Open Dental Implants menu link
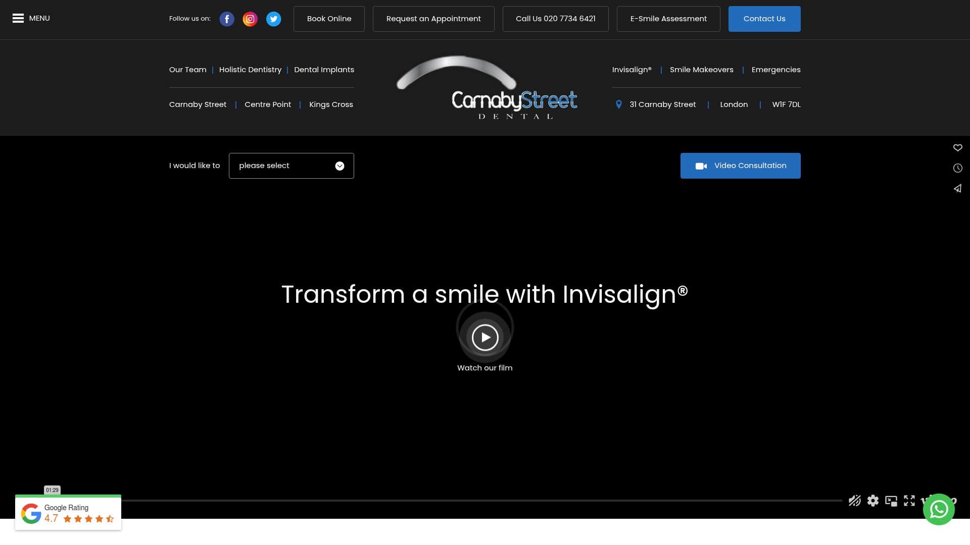 324,70
